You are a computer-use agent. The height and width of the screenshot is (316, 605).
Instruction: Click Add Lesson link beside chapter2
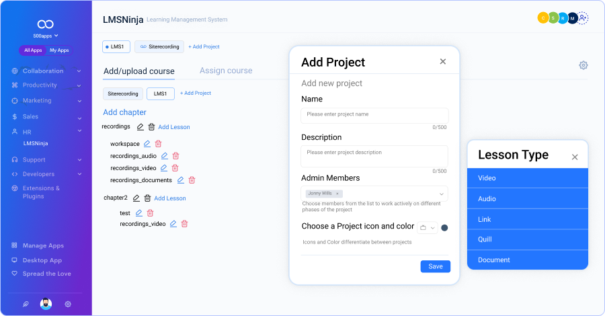coord(170,198)
